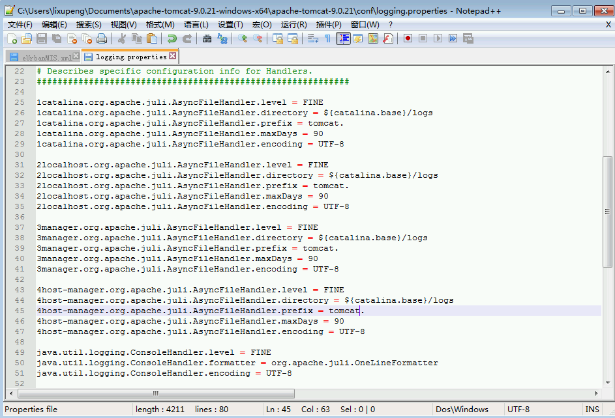Close the logging.properties tab
Viewport: 615px width, 418px height.
point(173,55)
